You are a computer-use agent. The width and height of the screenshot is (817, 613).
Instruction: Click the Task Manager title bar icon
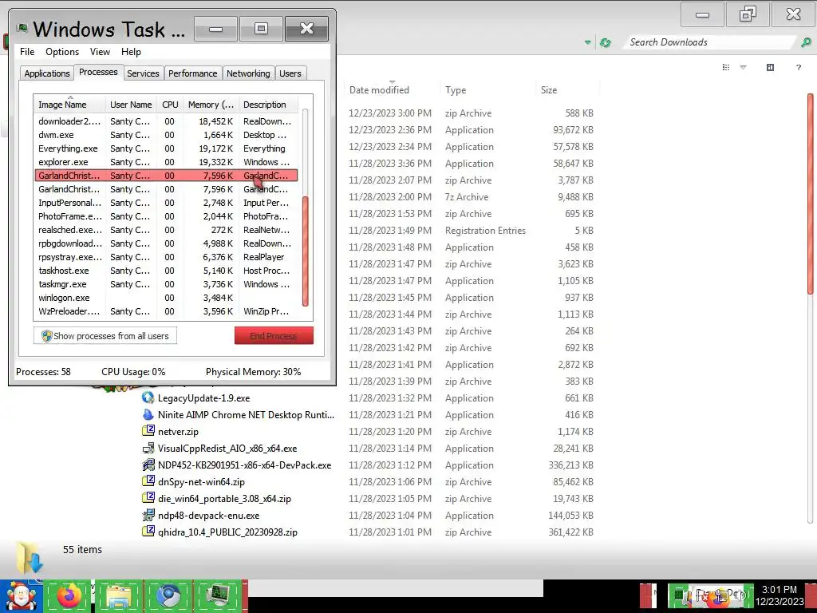pyautogui.click(x=22, y=28)
